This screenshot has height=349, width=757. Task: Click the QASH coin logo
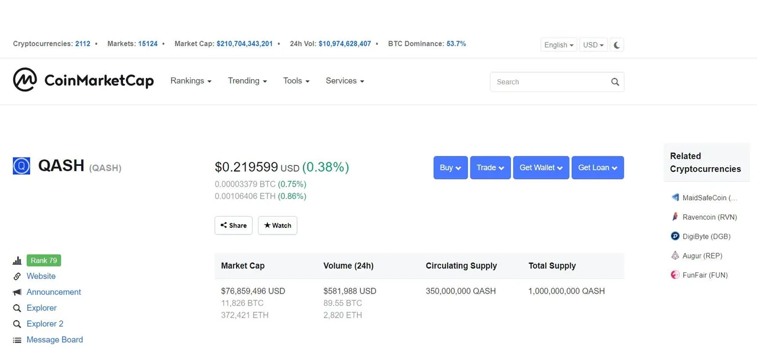21,166
